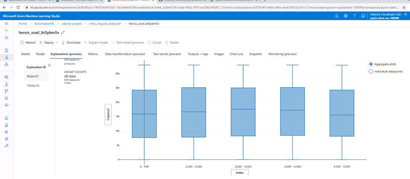The image size is (410, 179).
Task: Switch to the Details tab
Action: coord(26,54)
